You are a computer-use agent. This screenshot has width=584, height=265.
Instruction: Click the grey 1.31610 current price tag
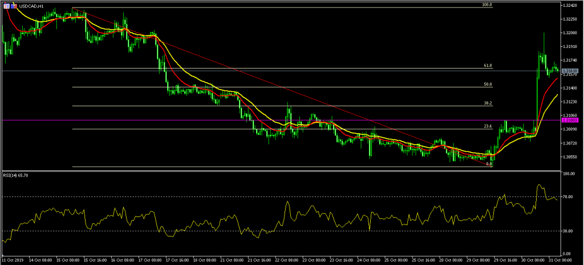570,71
